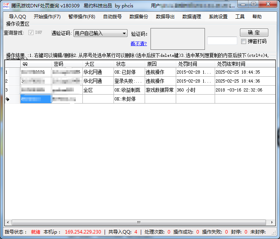Open the 导入QQ menu
Viewport: 280px width, 239px height.
[17, 17]
